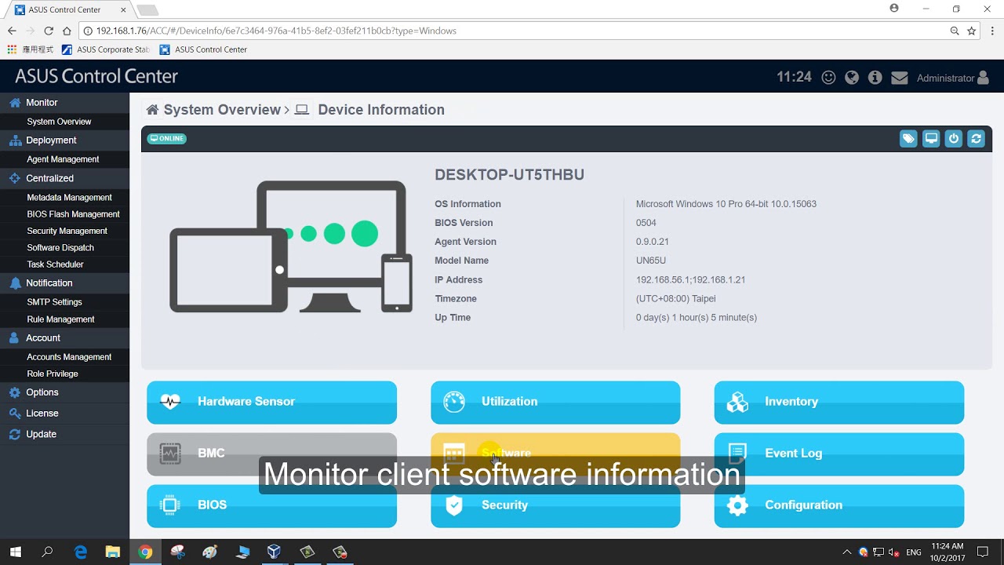Open VirtualBox icon in taskbar
The image size is (1004, 565).
pos(274,552)
